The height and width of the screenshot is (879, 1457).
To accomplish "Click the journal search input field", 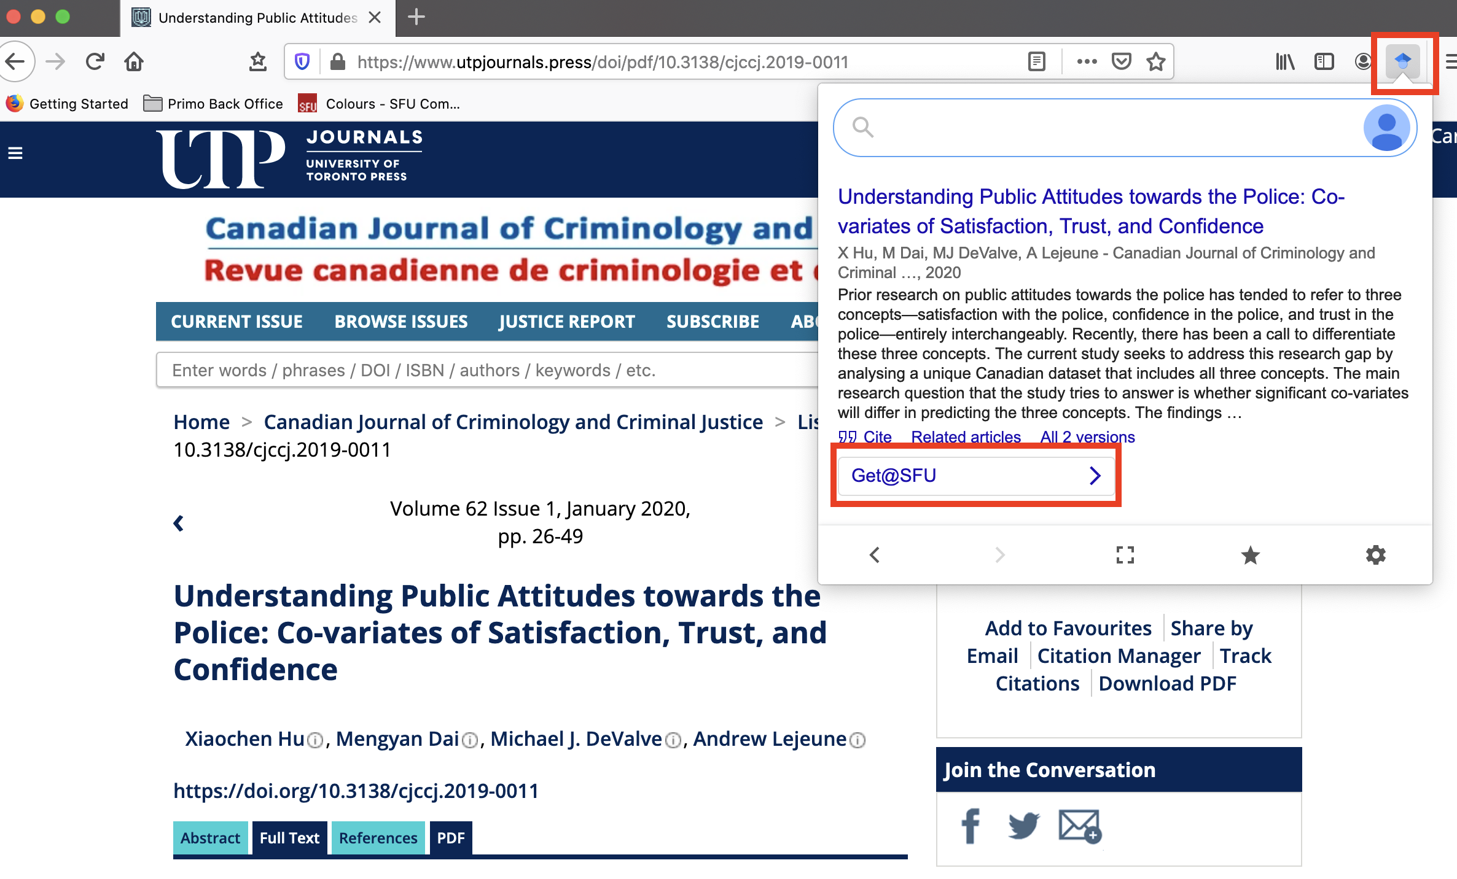I will (x=487, y=370).
